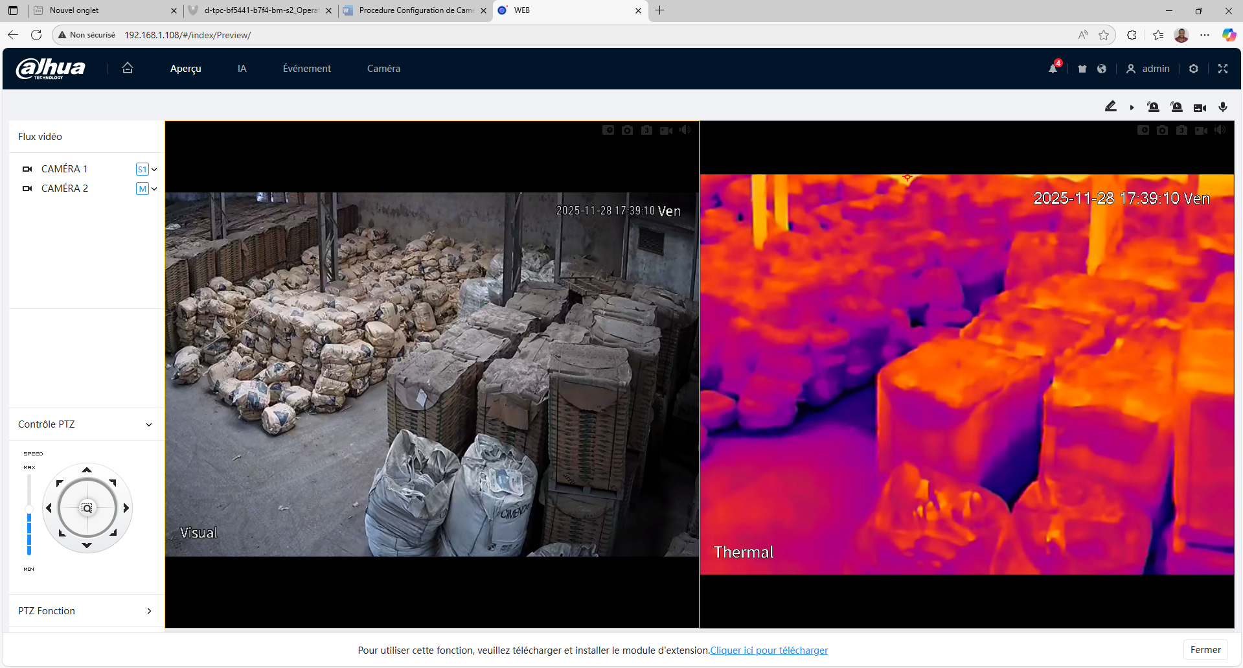This screenshot has height=668, width=1243.
Task: Toggle audio in the Visual pane
Action: pos(685,130)
